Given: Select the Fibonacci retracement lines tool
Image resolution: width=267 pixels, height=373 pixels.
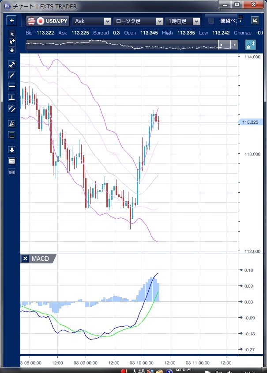Looking at the screenshot, I should 12,135.
